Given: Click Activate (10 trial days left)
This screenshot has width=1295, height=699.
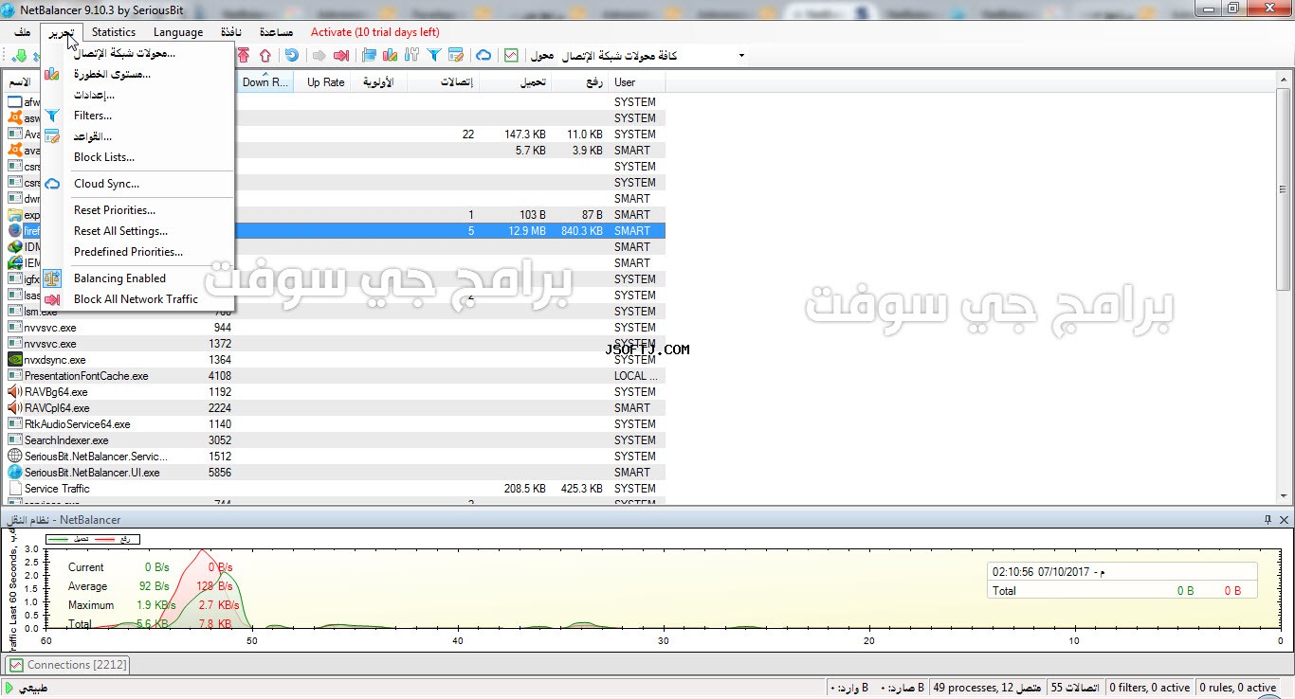Looking at the screenshot, I should [x=375, y=32].
